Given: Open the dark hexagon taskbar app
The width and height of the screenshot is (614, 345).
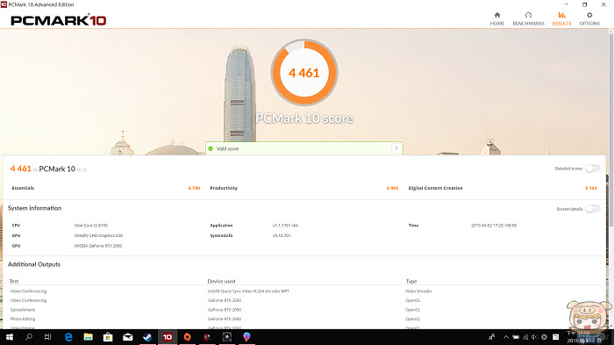Looking at the screenshot, I should 226,337.
